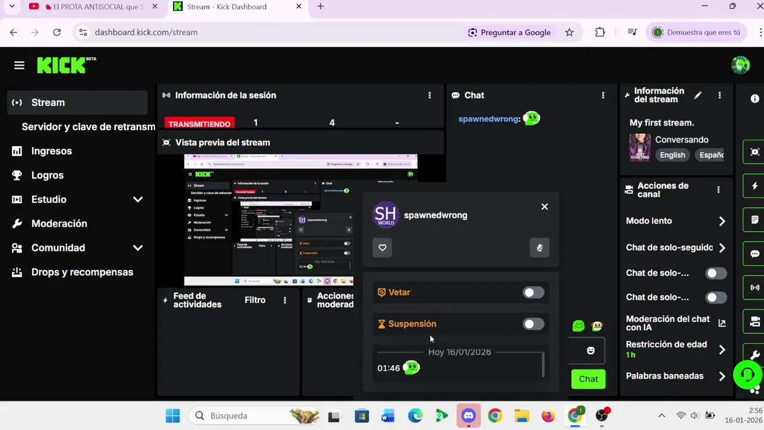Click the broadcast signal icon in right sidebar
This screenshot has width=764, height=430.
click(754, 287)
